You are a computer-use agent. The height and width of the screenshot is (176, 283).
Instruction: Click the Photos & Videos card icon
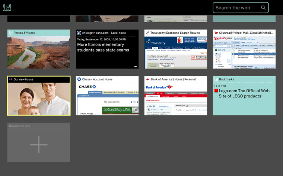tap(11, 33)
